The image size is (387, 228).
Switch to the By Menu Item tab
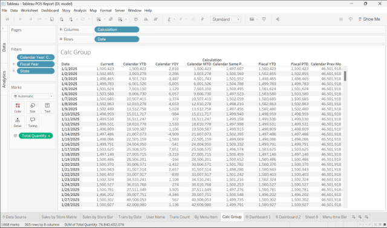point(206,217)
